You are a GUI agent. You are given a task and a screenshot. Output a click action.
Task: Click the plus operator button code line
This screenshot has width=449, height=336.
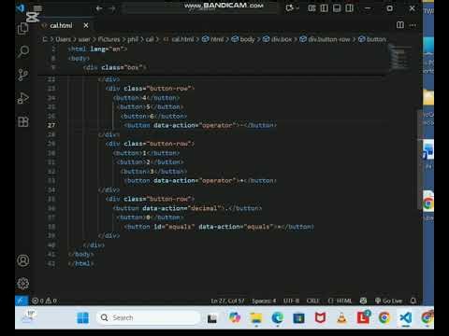(200, 180)
